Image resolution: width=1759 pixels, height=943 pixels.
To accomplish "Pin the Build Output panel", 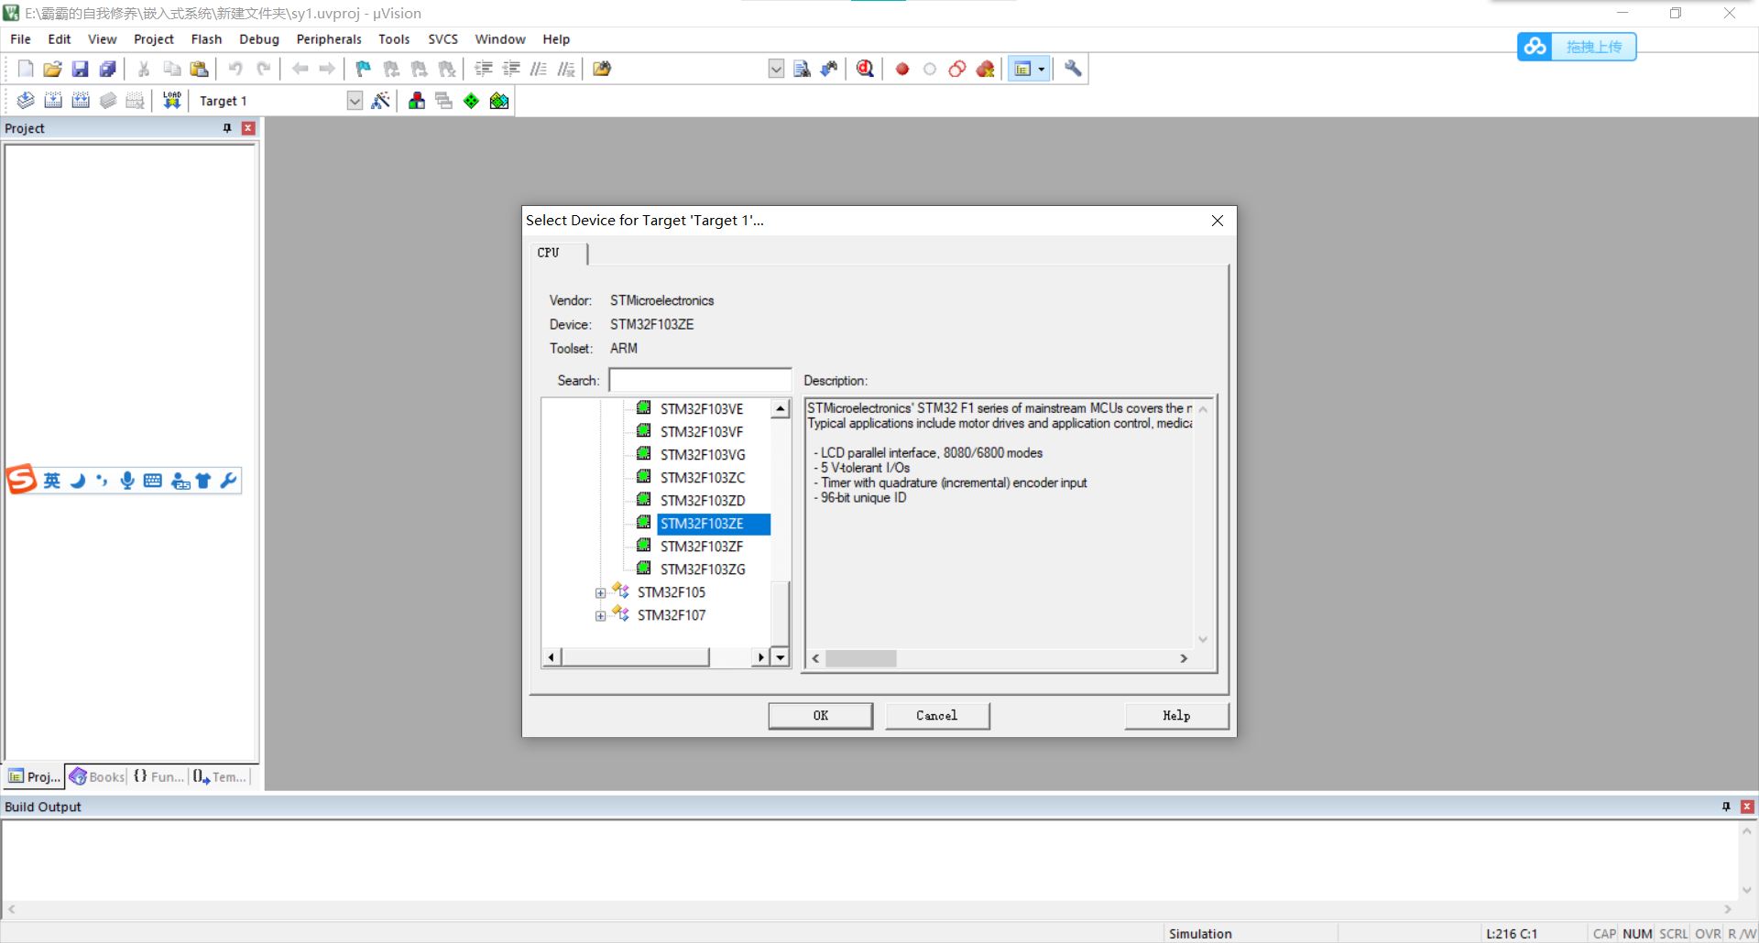I will click(x=1726, y=807).
